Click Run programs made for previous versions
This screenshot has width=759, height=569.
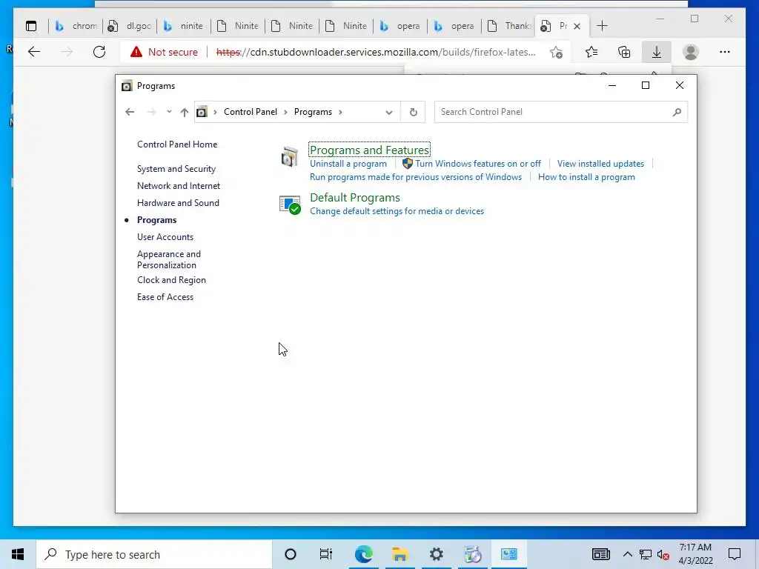tap(416, 177)
